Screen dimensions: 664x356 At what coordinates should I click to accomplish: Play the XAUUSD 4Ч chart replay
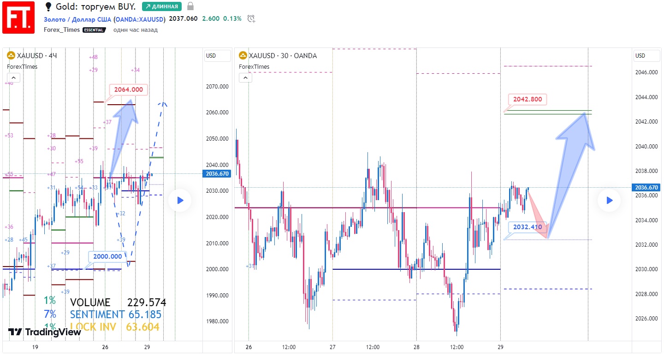tap(180, 200)
